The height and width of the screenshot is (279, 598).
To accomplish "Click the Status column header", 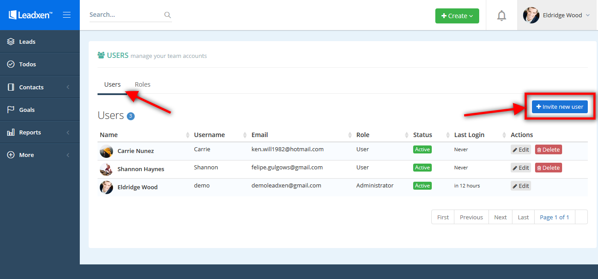I will tap(422, 135).
